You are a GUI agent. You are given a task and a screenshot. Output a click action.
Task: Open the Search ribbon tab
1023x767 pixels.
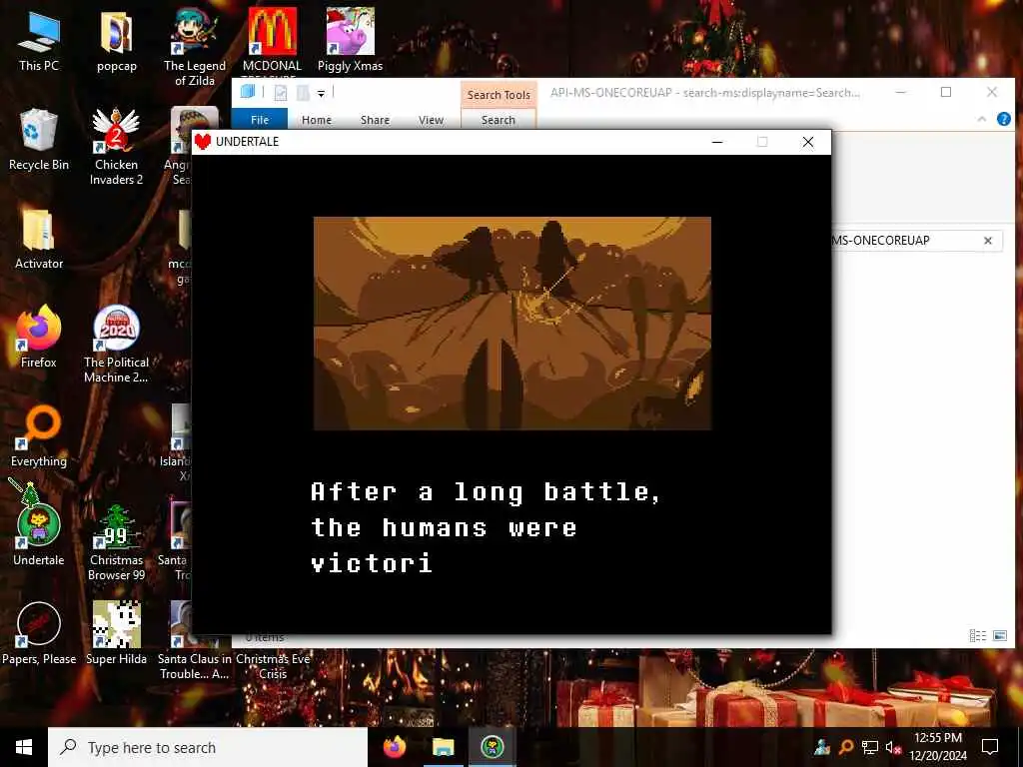tap(499, 120)
